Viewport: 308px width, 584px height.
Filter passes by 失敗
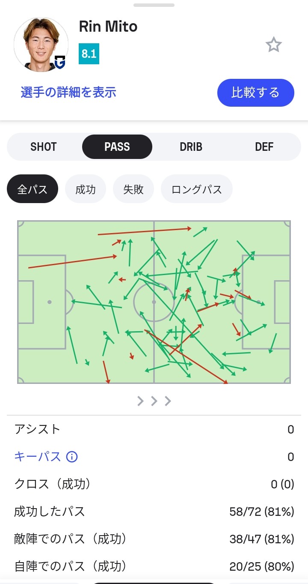click(133, 189)
